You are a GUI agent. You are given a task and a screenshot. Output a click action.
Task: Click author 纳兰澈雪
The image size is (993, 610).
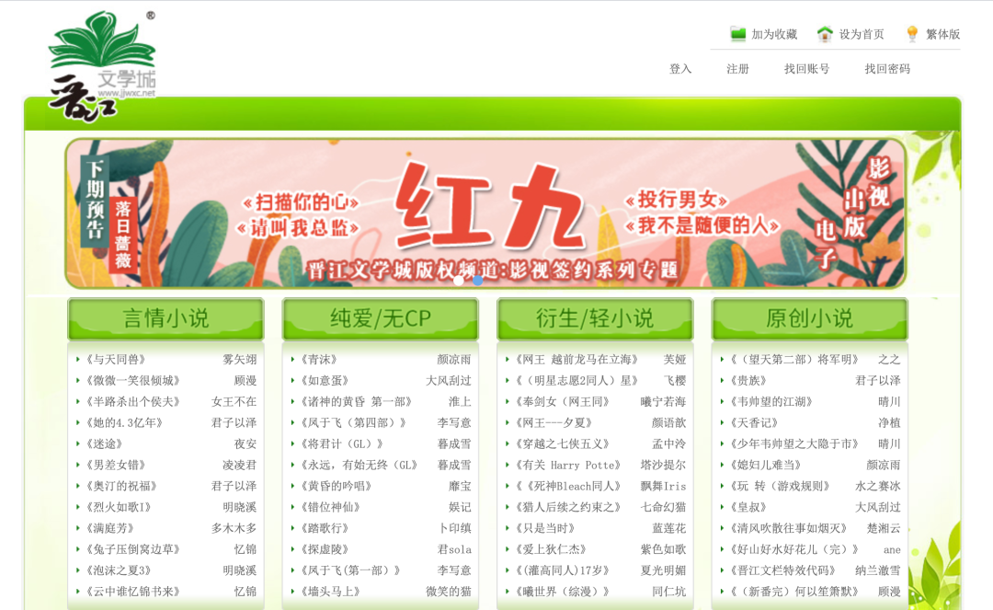pyautogui.click(x=878, y=570)
